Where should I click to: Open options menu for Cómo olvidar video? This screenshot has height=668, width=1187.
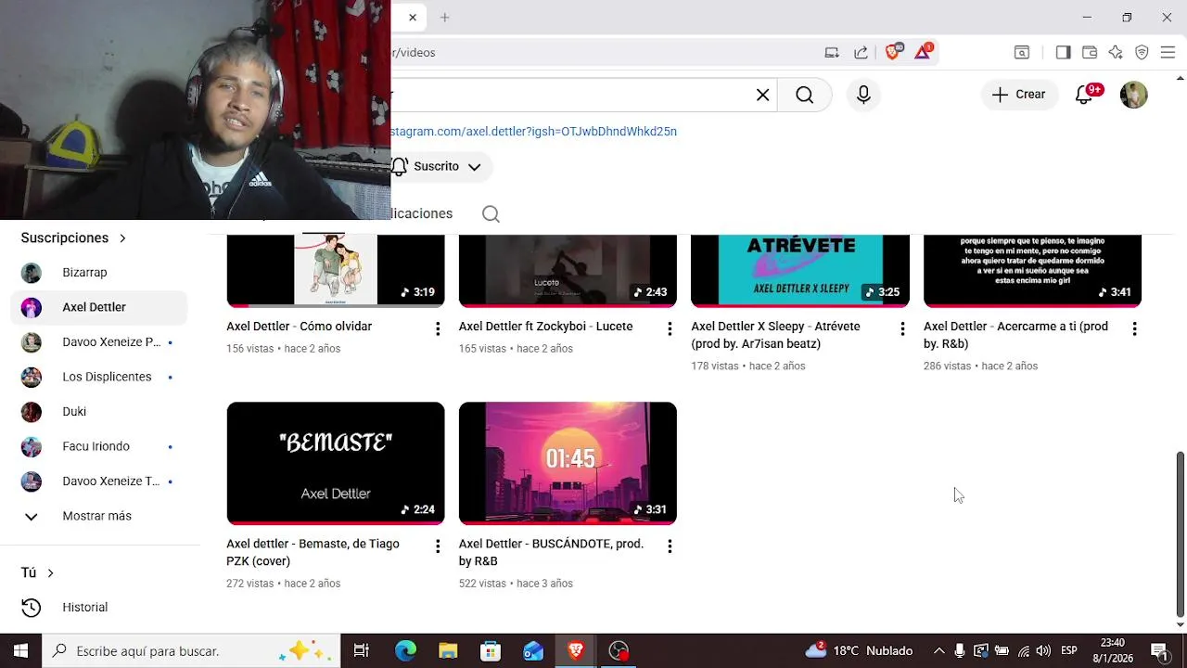437,328
